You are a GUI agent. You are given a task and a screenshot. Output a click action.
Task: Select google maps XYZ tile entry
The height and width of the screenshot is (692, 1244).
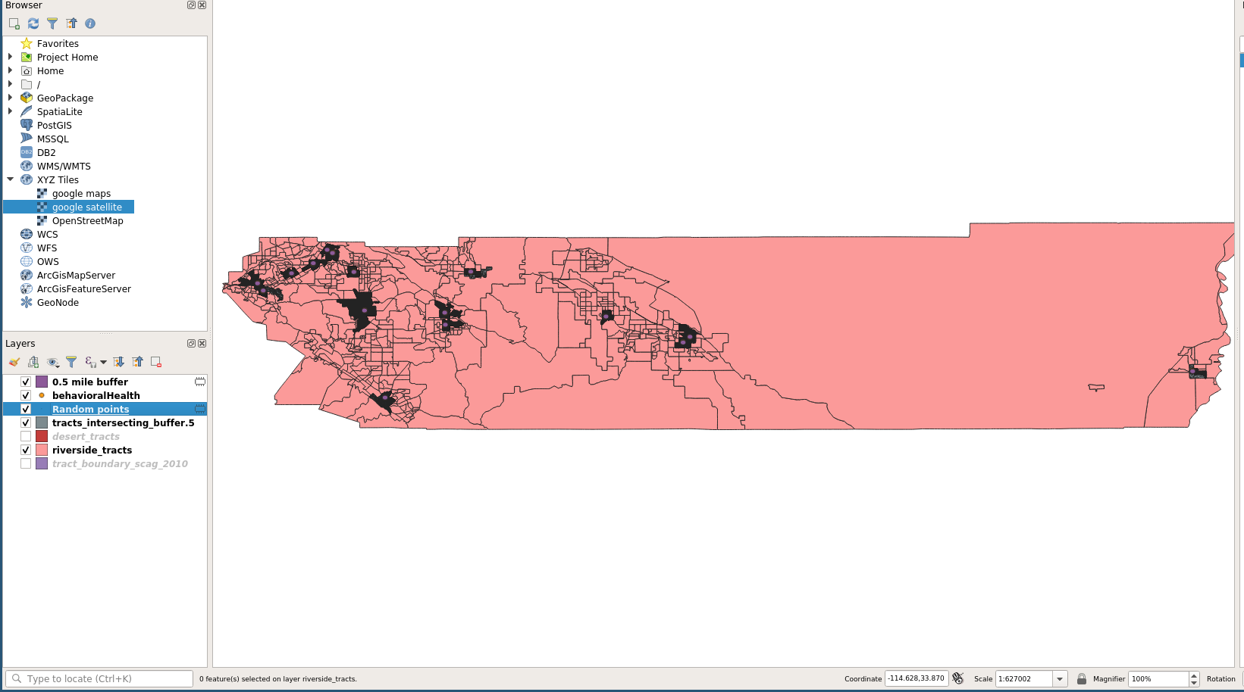[81, 194]
